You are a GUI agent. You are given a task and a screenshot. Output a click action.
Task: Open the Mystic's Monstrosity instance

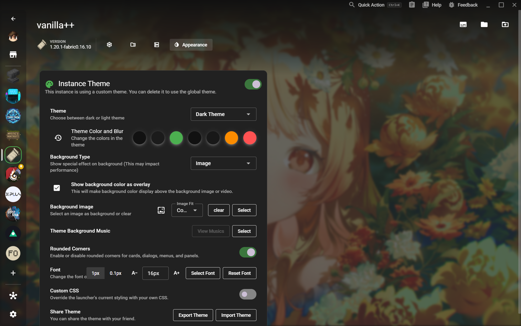pyautogui.click(x=13, y=135)
